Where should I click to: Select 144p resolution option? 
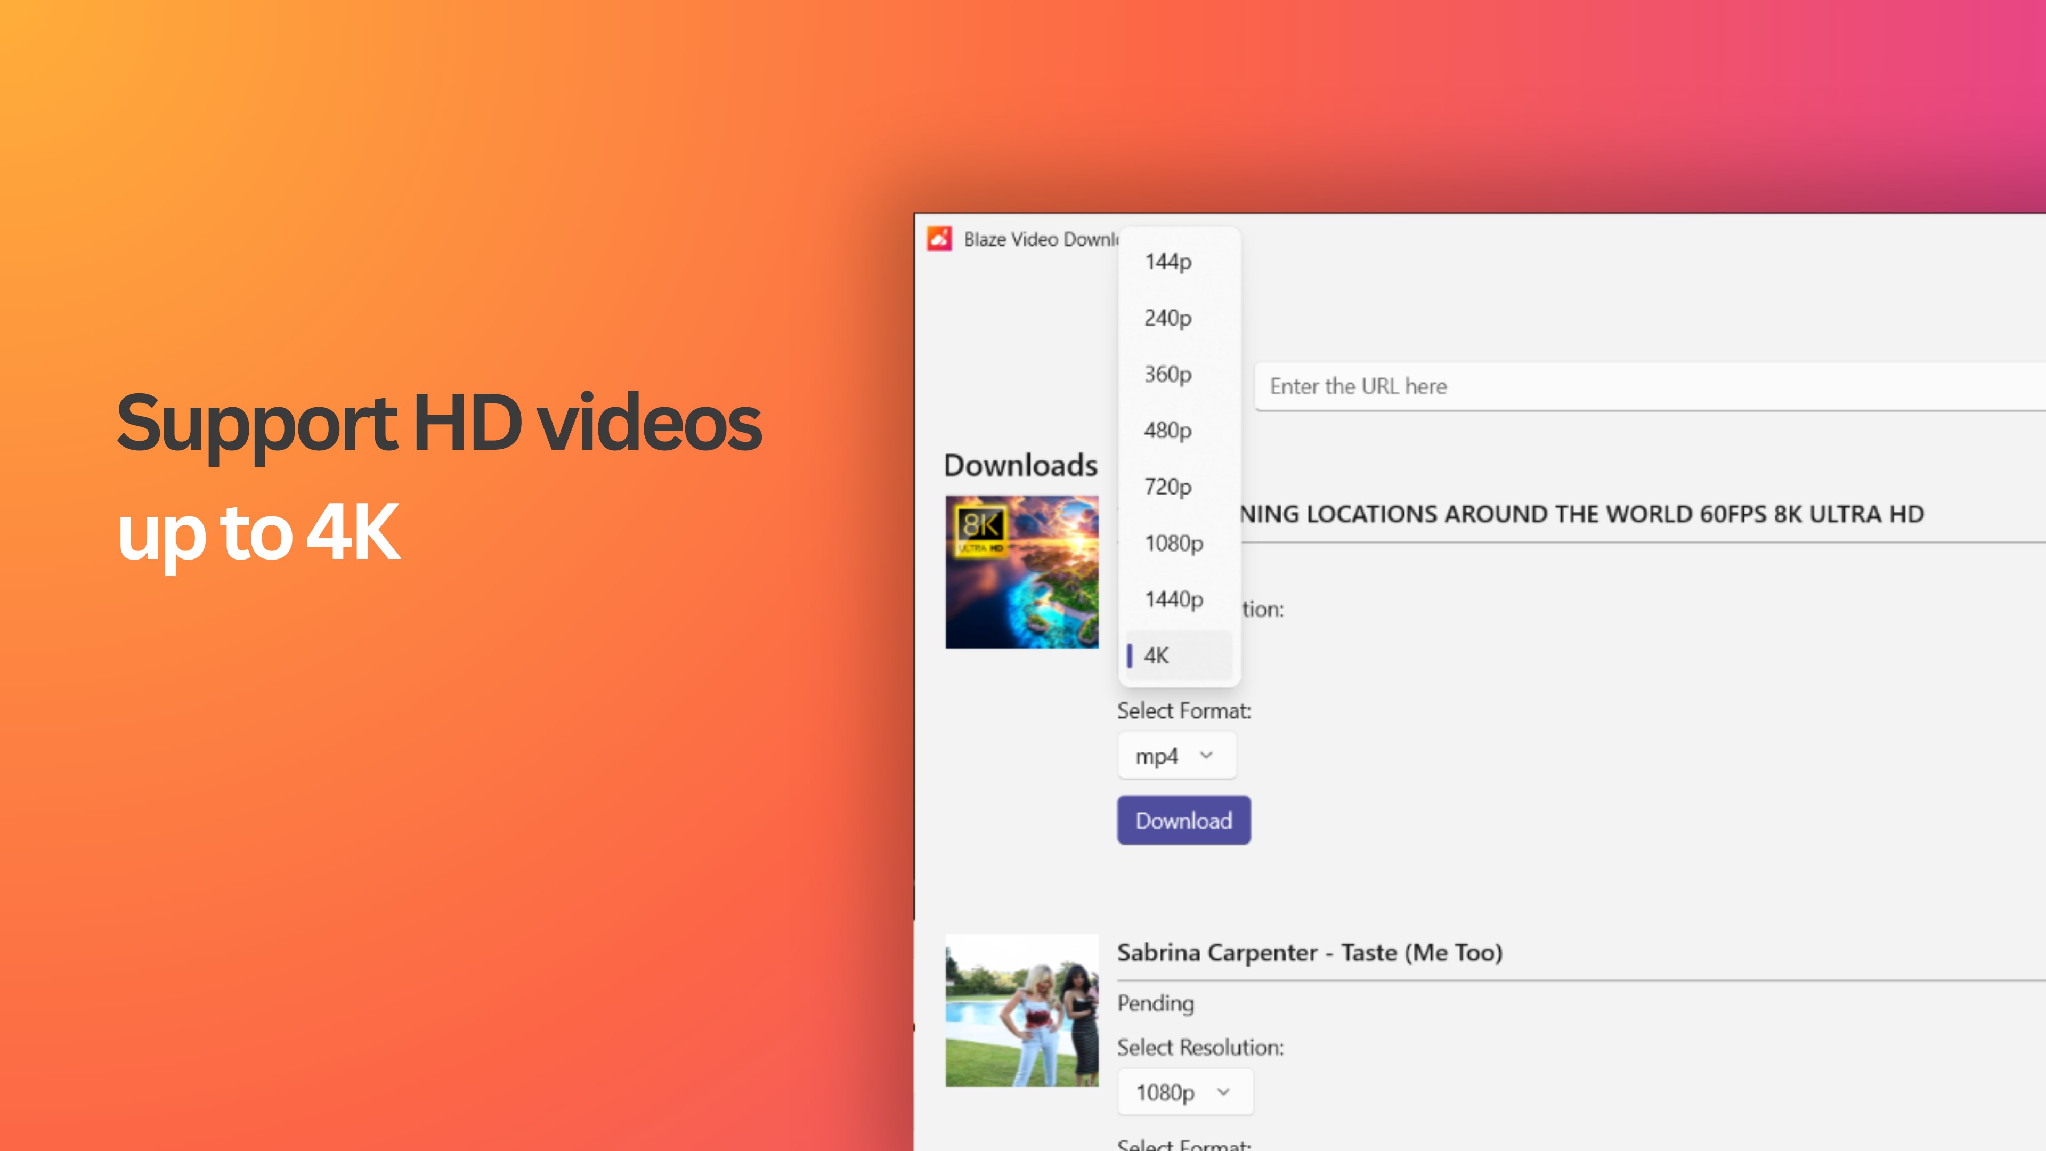tap(1167, 261)
